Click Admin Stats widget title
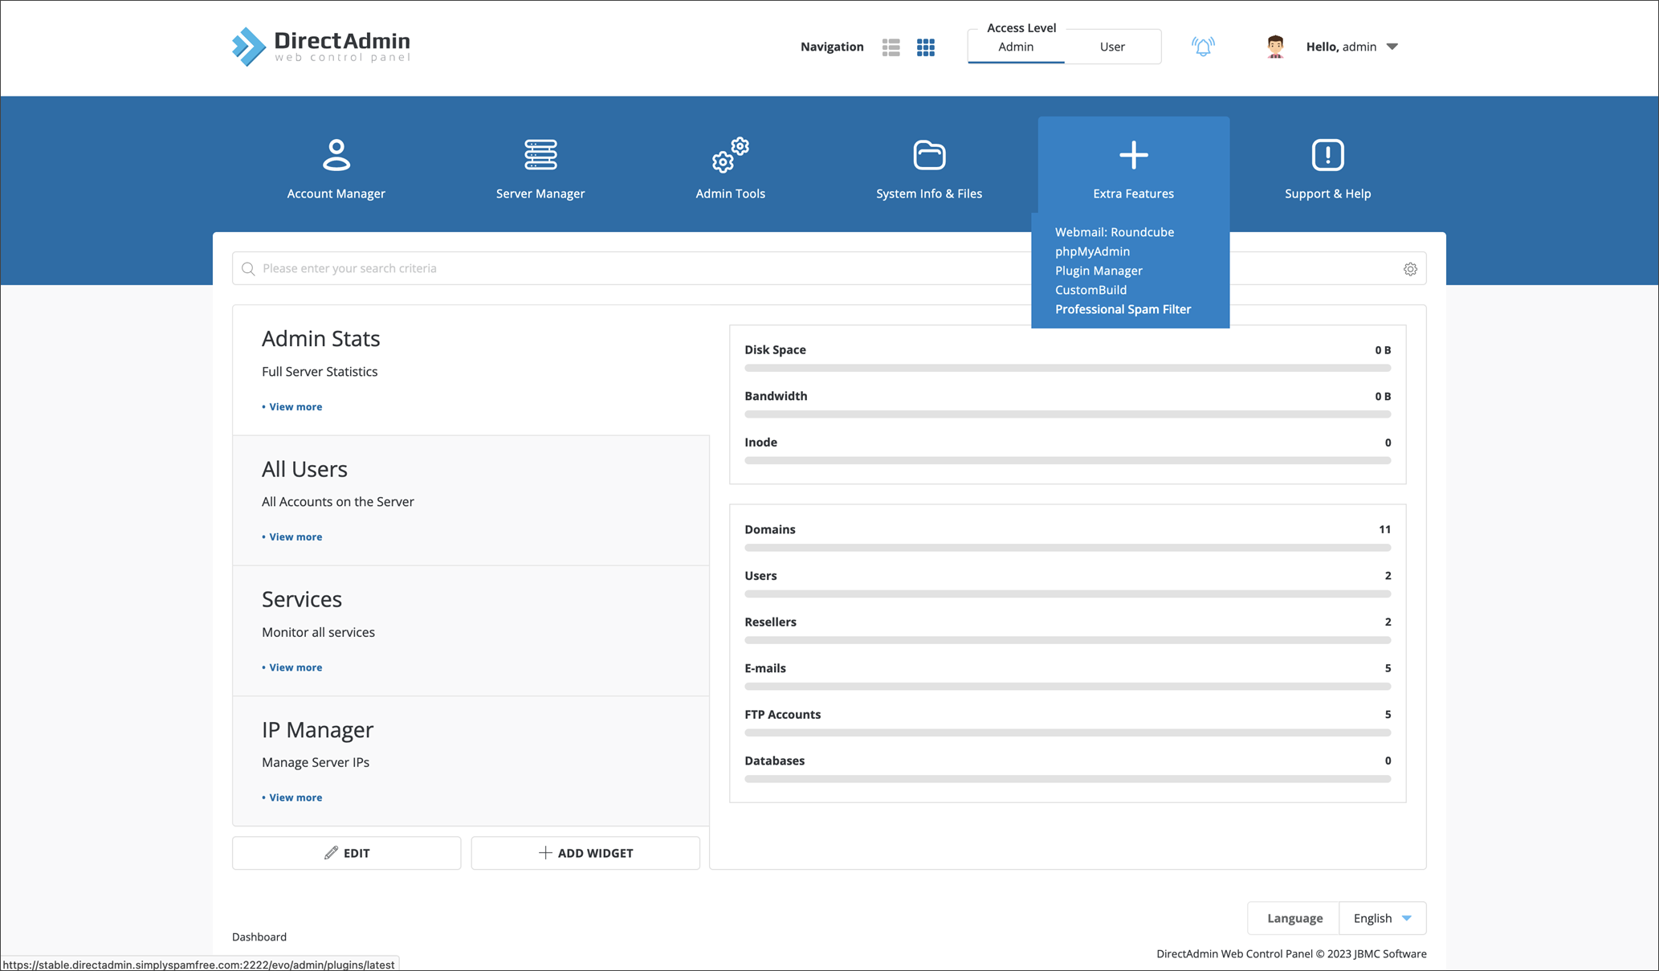This screenshot has height=971, width=1659. pos(321,339)
